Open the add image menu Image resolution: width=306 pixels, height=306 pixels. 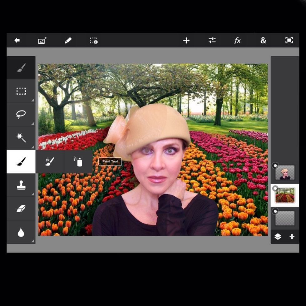click(x=42, y=41)
